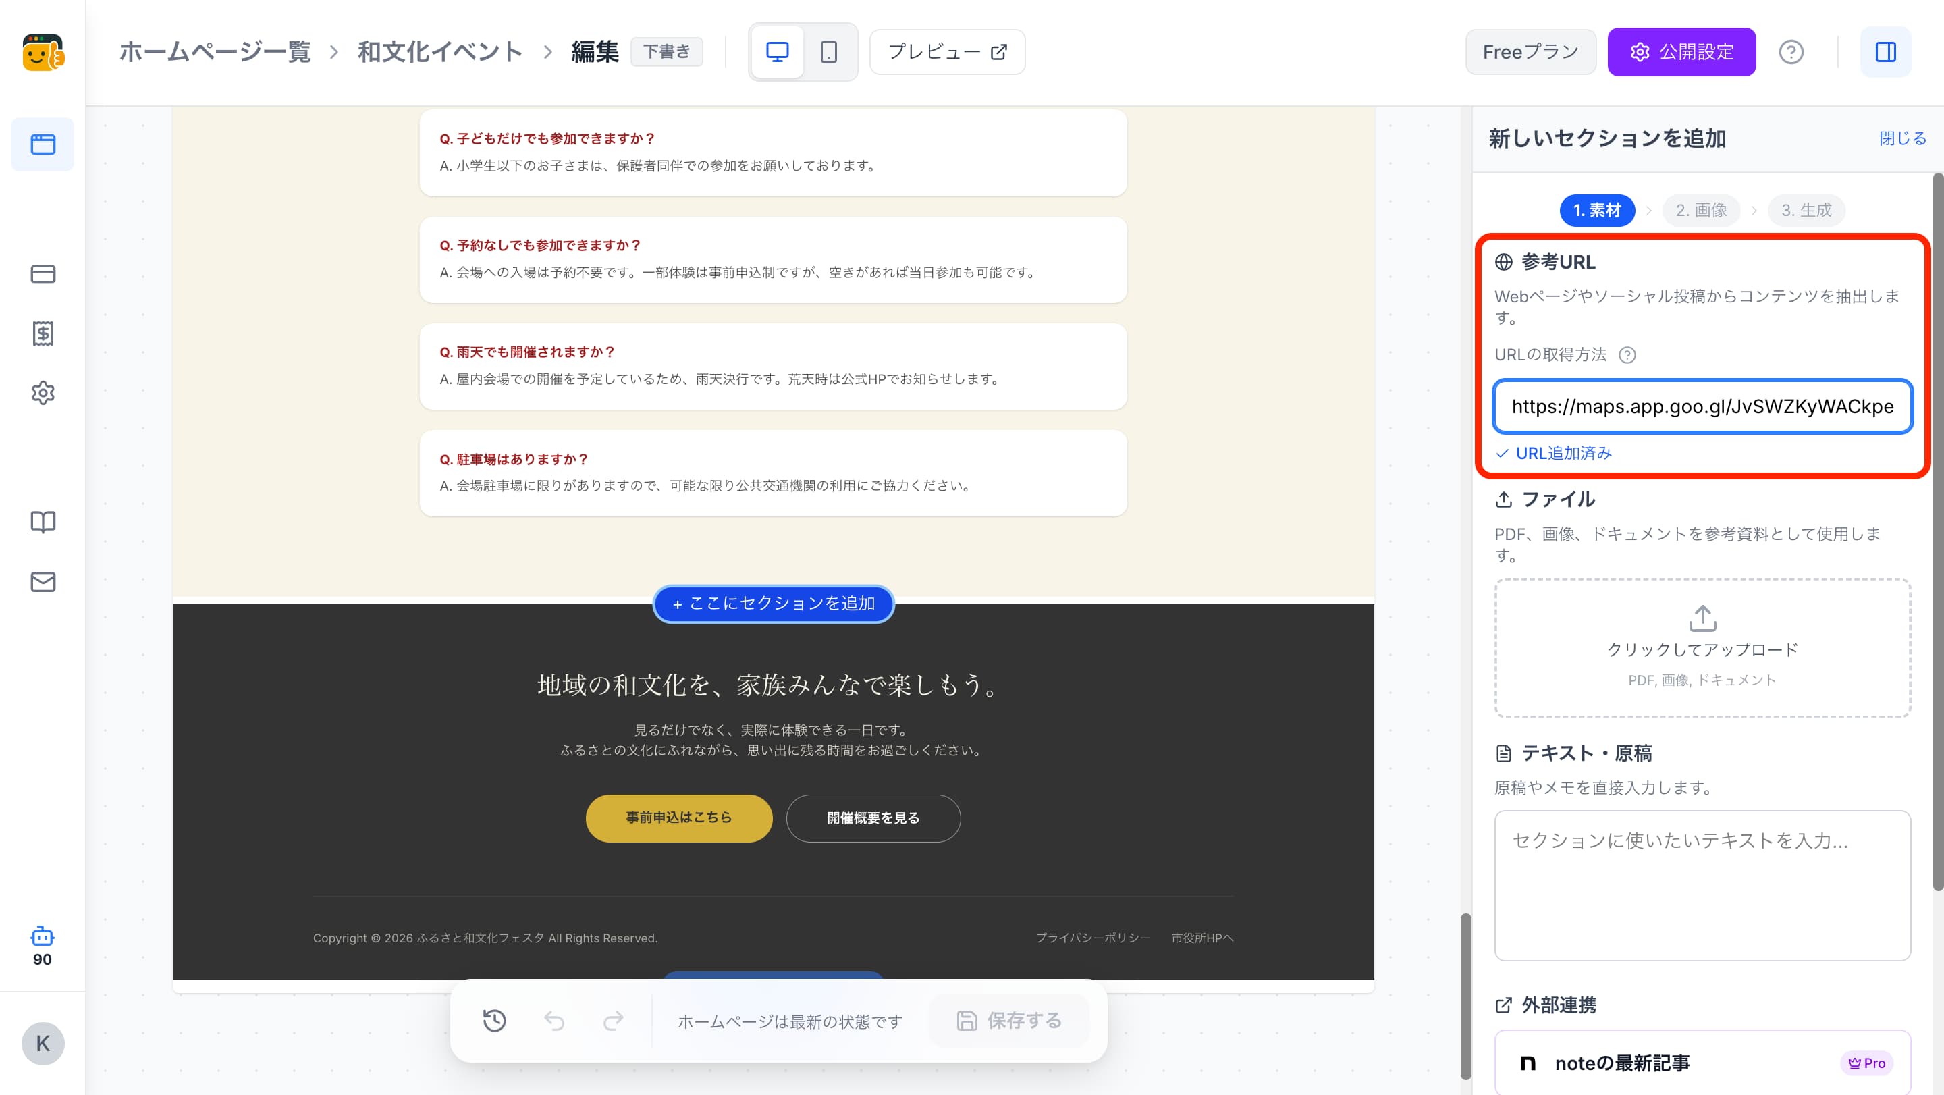Screen dimensions: 1944x1095
Task: Click the right panel vertical scrollbar
Action: click(x=1938, y=532)
